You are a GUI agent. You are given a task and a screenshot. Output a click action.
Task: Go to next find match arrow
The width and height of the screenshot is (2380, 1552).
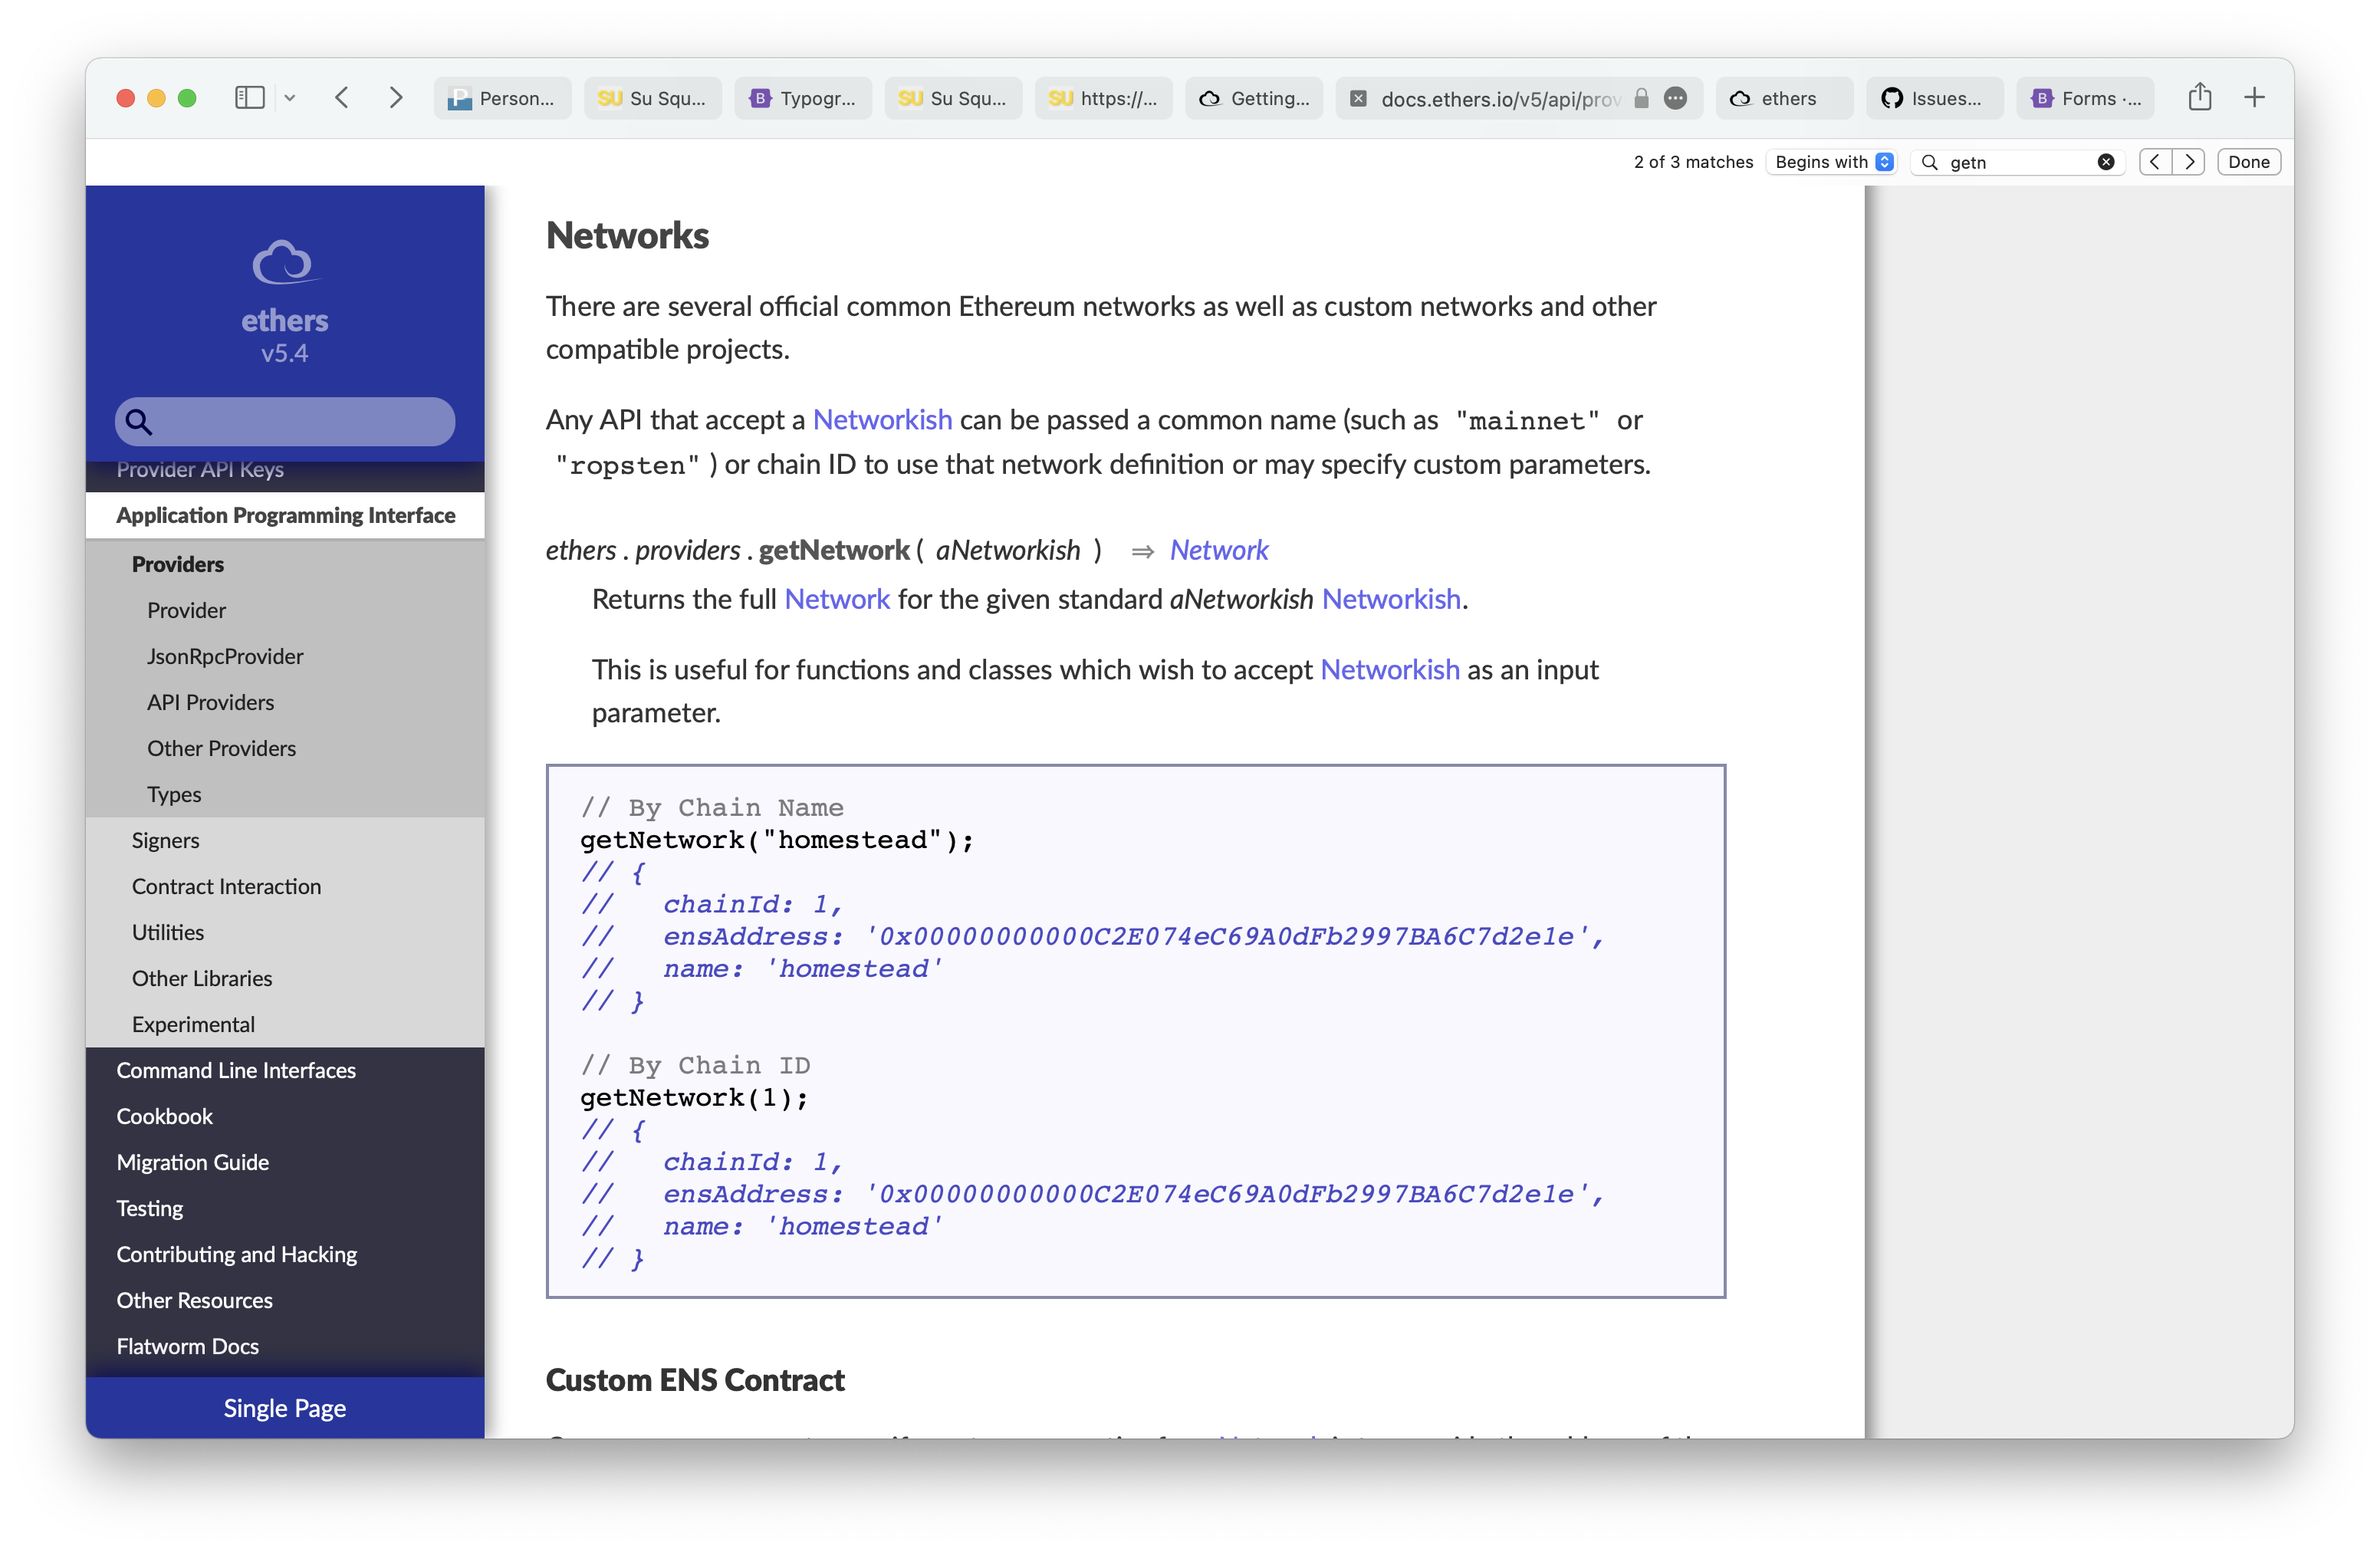(2189, 161)
